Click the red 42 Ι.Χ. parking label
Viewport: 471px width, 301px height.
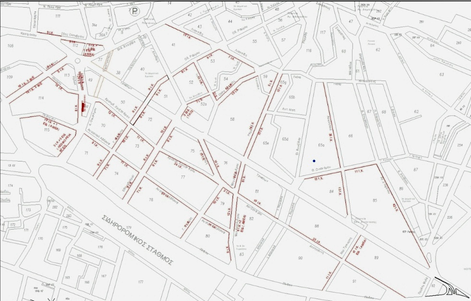395,206
